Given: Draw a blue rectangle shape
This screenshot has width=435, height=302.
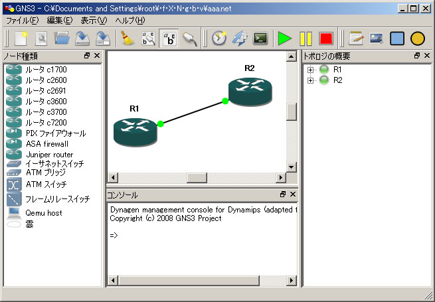Looking at the screenshot, I should [397, 38].
